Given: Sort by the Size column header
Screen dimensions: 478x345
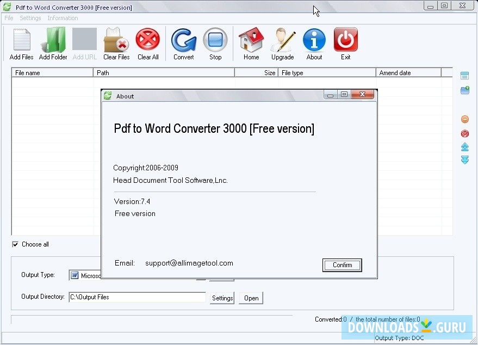Looking at the screenshot, I should pos(256,72).
